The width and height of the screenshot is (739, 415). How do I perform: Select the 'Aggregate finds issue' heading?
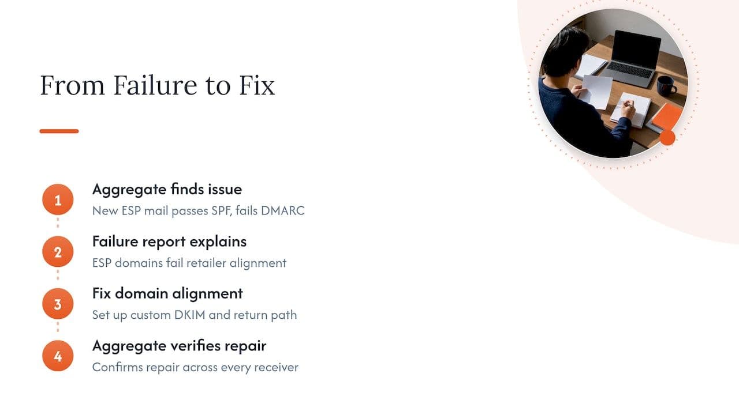tap(167, 189)
